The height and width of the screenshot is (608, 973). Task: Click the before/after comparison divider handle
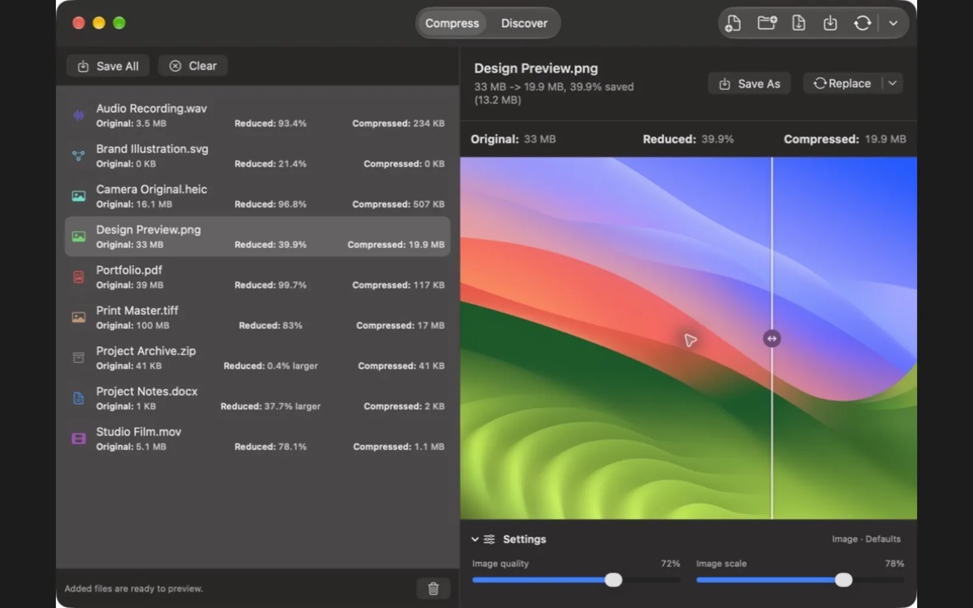[x=772, y=339]
